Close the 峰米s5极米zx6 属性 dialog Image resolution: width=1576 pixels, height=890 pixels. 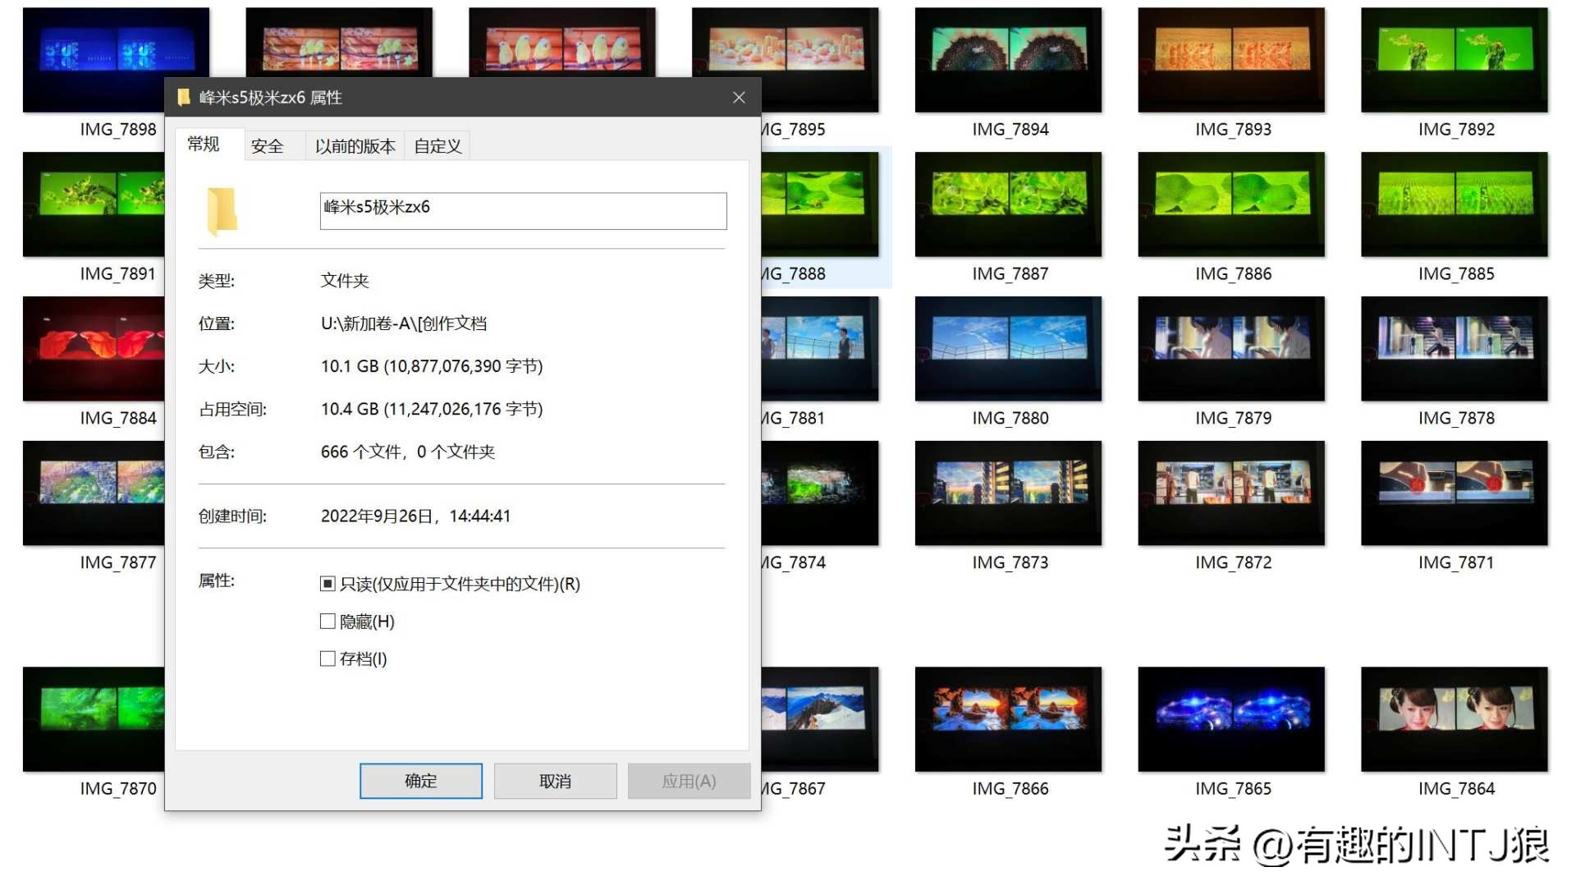pyautogui.click(x=738, y=97)
